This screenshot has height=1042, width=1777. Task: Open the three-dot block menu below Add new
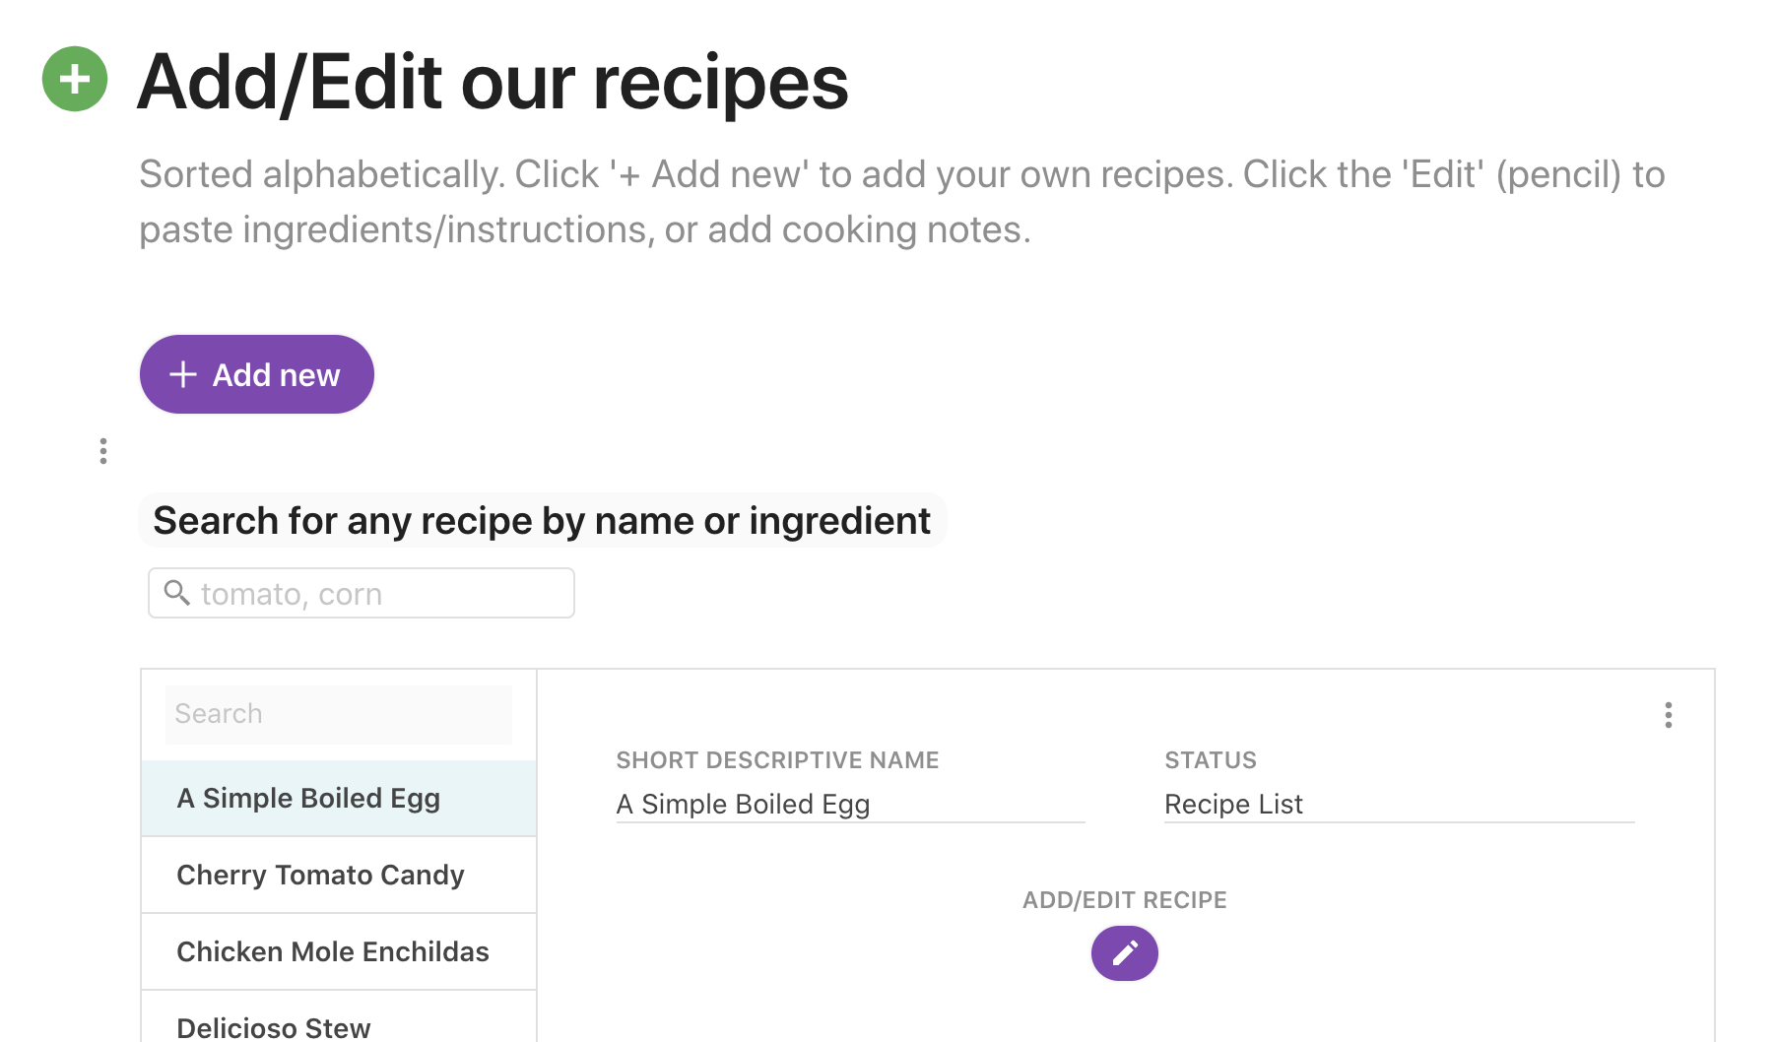[x=103, y=451]
